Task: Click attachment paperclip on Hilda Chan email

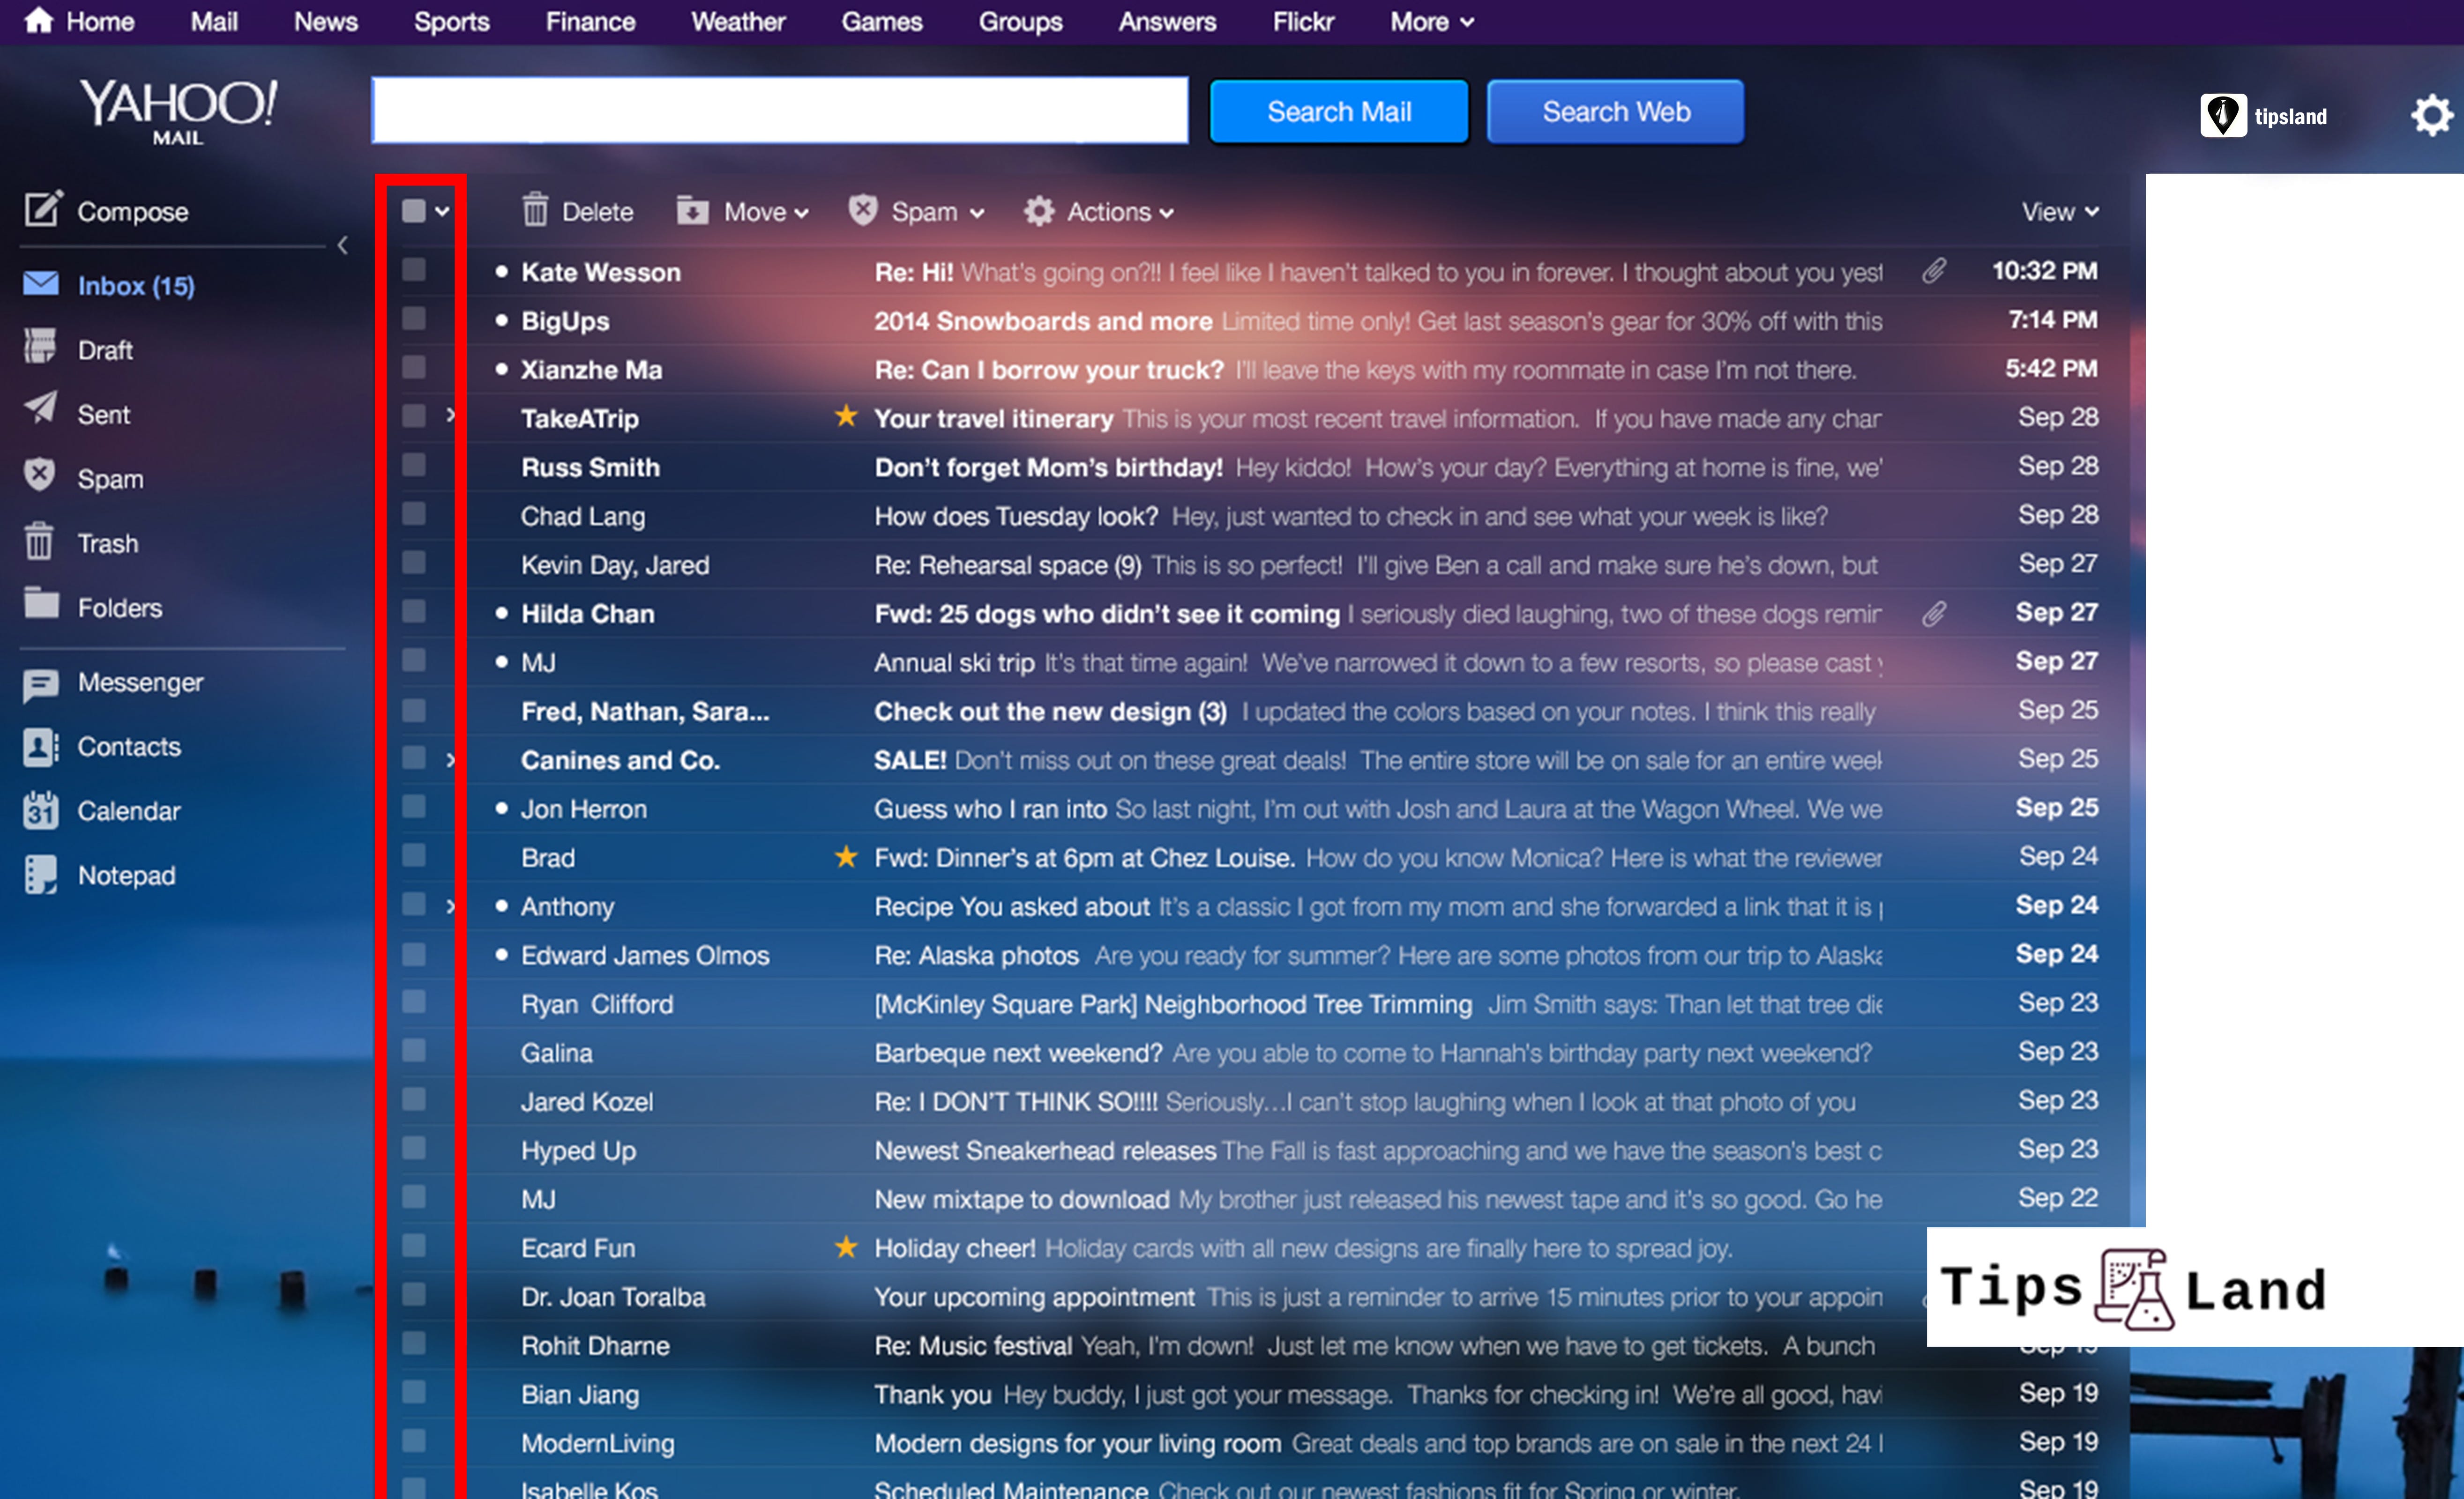Action: [x=1934, y=614]
